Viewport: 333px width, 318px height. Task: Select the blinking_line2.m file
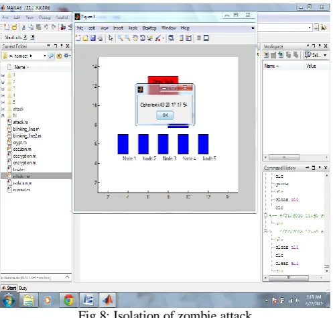[27, 136]
